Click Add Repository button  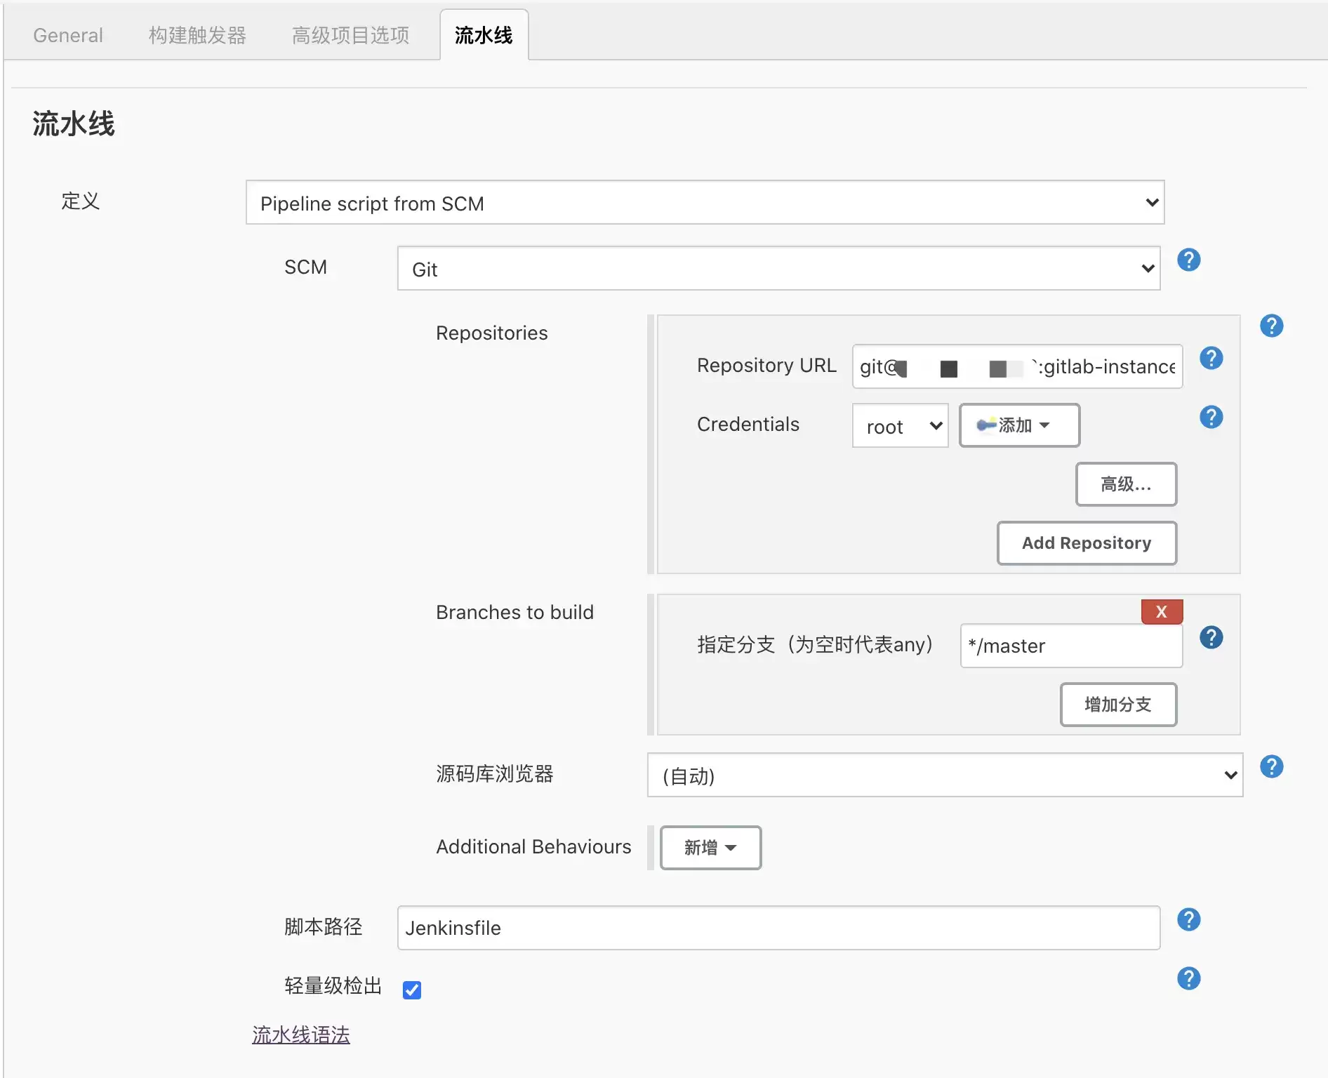tap(1087, 543)
